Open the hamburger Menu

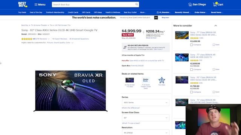40,4
